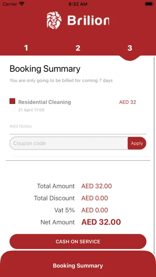Screen dimensions: 156x277
Task: Tap the Brilion brand name text
Action: click(x=88, y=21)
